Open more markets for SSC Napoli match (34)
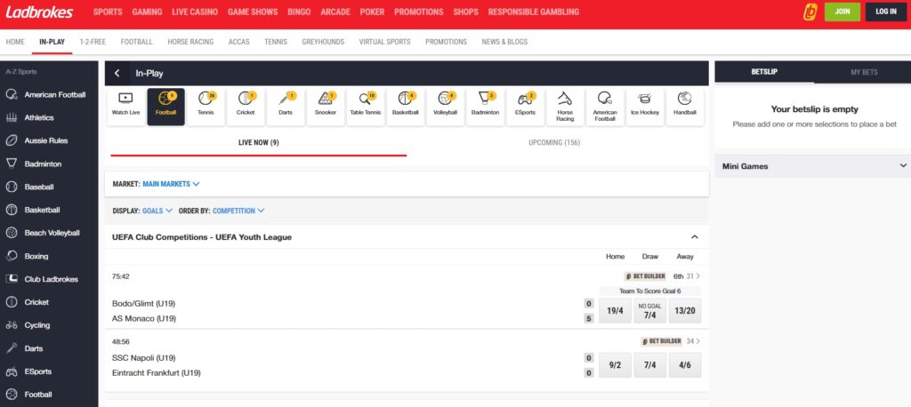The image size is (911, 407). 693,341
